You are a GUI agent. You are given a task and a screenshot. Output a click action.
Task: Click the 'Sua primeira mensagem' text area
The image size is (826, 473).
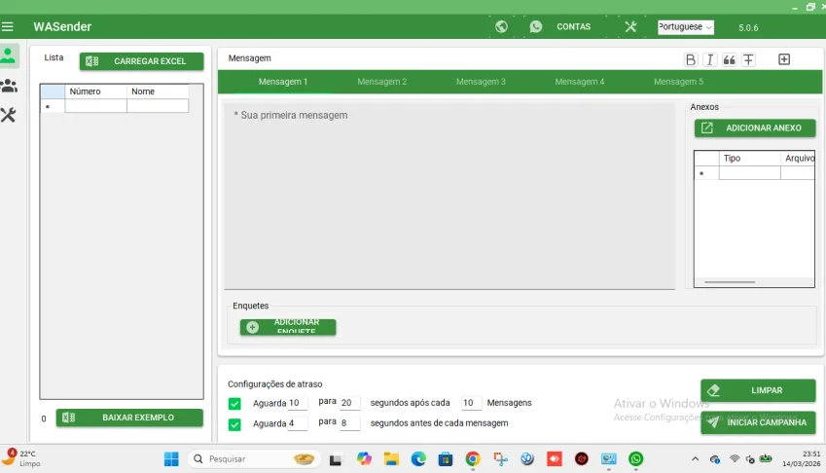(449, 196)
